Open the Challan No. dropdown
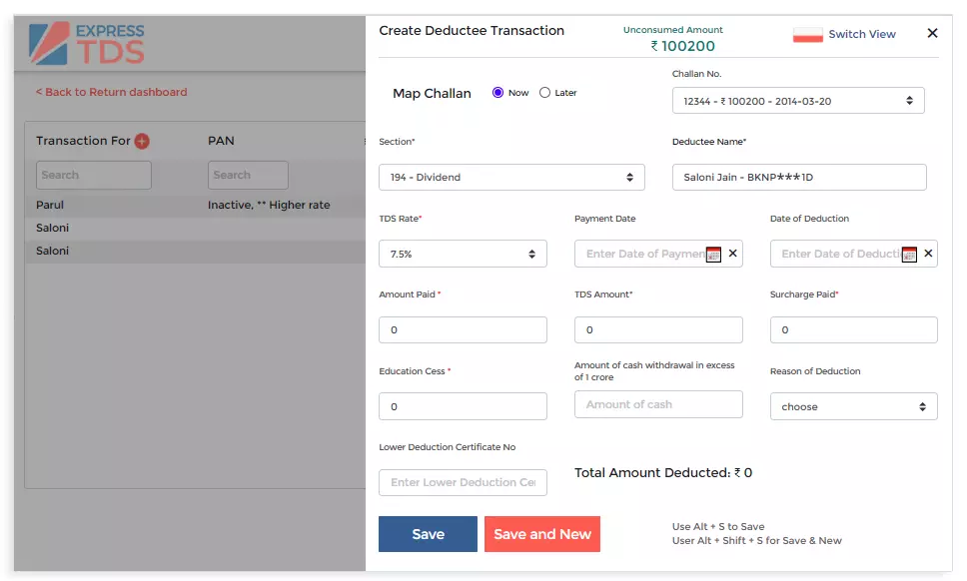The height and width of the screenshot is (581, 967). (x=797, y=100)
